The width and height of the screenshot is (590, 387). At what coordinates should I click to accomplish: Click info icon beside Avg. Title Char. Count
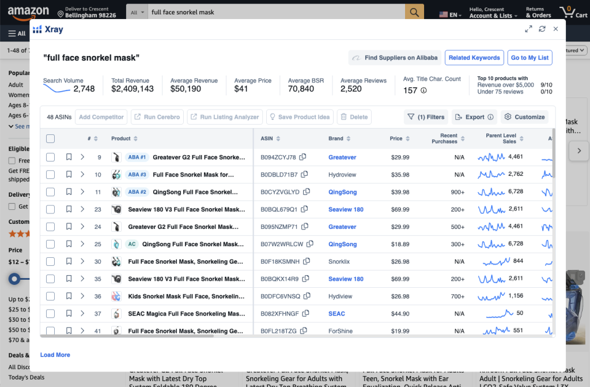[423, 90]
